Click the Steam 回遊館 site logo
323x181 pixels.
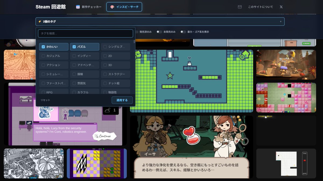[x=51, y=7]
